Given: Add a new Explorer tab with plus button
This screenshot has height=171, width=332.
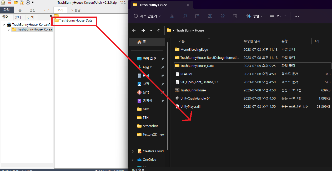Looking at the screenshot, I should 200,5.
